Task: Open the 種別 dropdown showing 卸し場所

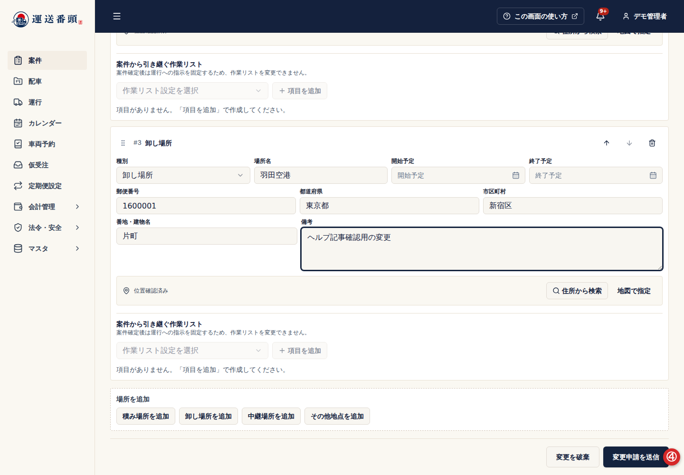Action: pyautogui.click(x=183, y=175)
